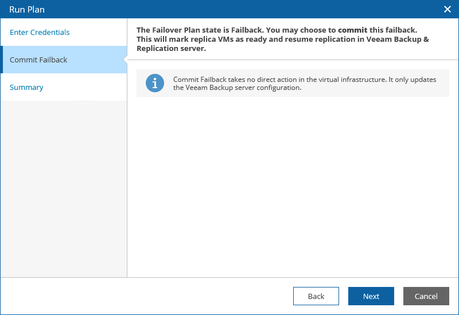The width and height of the screenshot is (459, 315).
Task: Click the Veeam Backup server configuration text
Action: (237, 88)
